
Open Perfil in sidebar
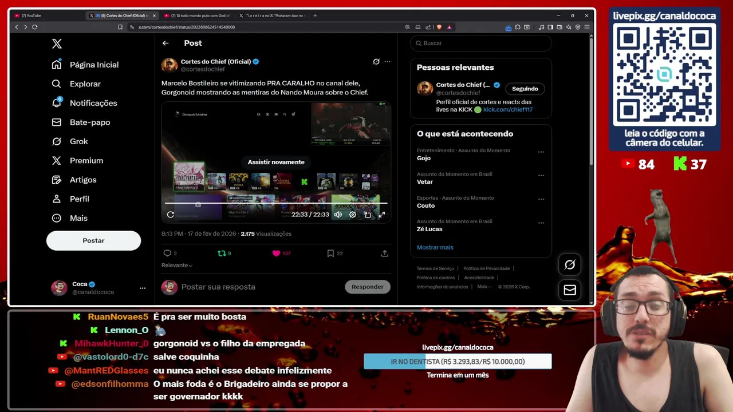70,199
